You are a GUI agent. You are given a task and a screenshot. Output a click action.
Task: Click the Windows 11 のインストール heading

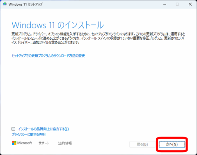58,25
